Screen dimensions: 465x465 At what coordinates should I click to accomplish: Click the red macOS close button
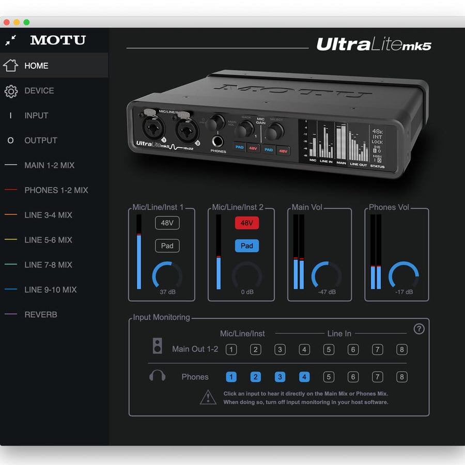(x=7, y=22)
